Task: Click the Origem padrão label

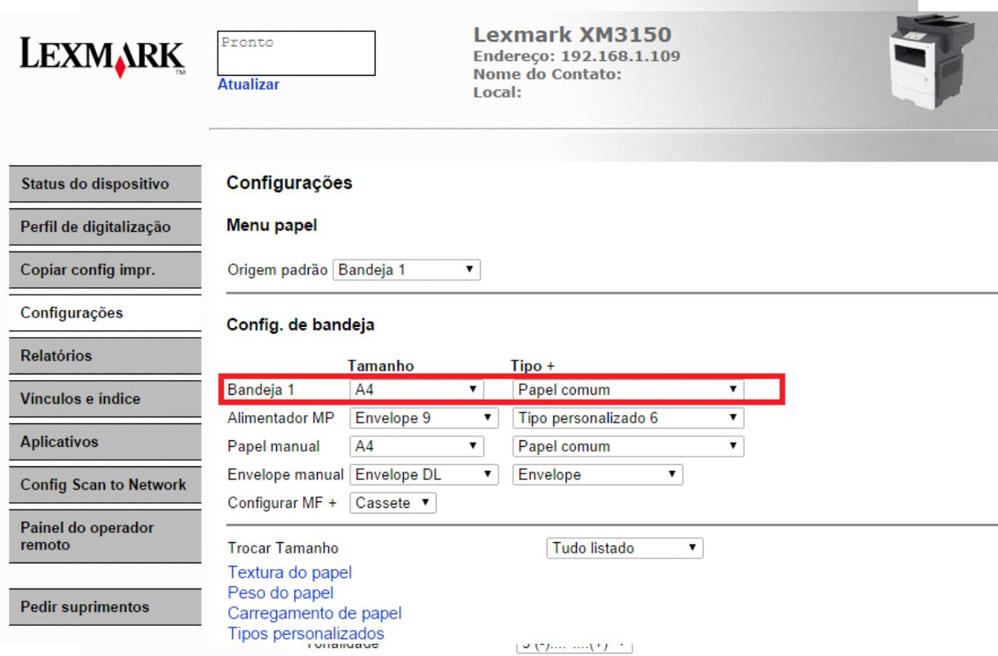Action: [278, 269]
